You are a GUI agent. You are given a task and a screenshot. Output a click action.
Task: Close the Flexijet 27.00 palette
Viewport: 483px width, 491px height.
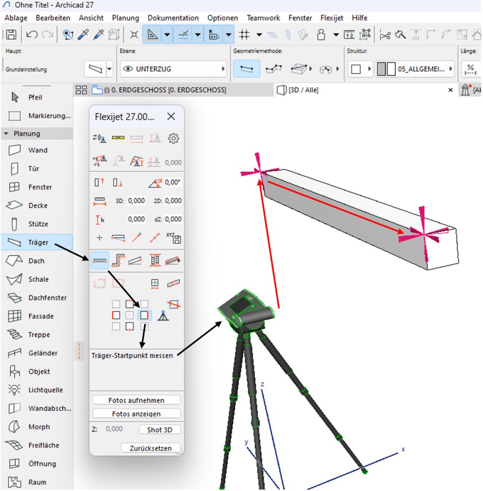point(171,116)
